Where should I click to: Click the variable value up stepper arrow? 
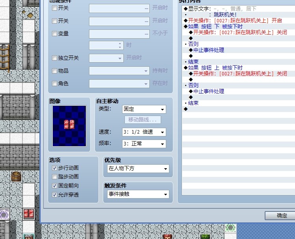[120, 43]
